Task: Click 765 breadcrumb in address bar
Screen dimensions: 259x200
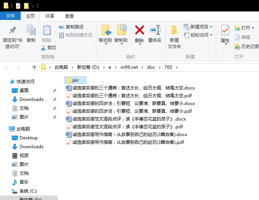Action: coord(168,67)
